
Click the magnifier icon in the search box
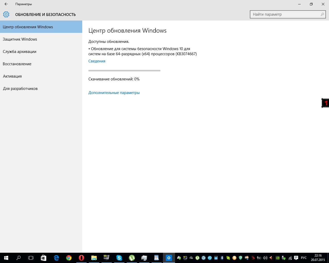point(322,14)
